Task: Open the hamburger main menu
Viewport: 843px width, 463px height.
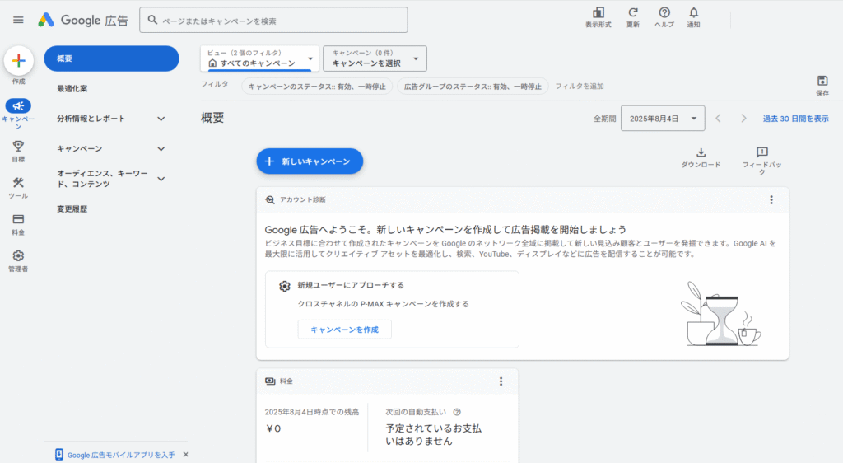Action: point(18,20)
